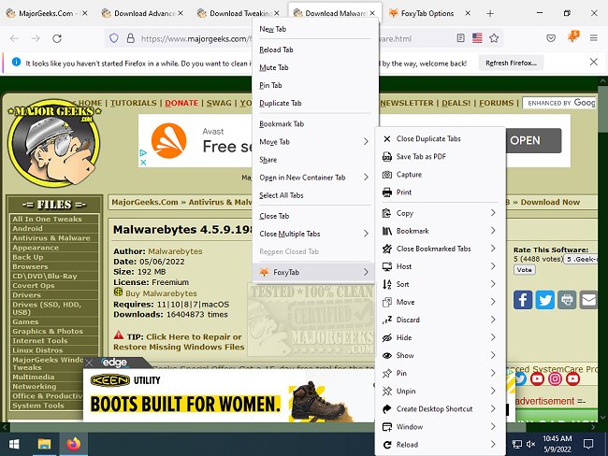Click Firefox icon in taskbar
This screenshot has height=456, width=608.
point(74,444)
